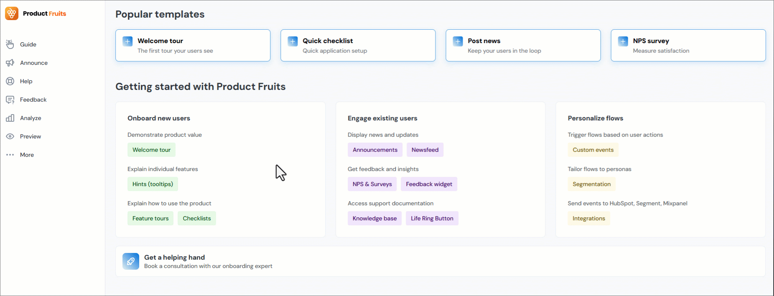Select the Guide icon in the sidebar
Screen dimensions: 774x296
pos(10,44)
